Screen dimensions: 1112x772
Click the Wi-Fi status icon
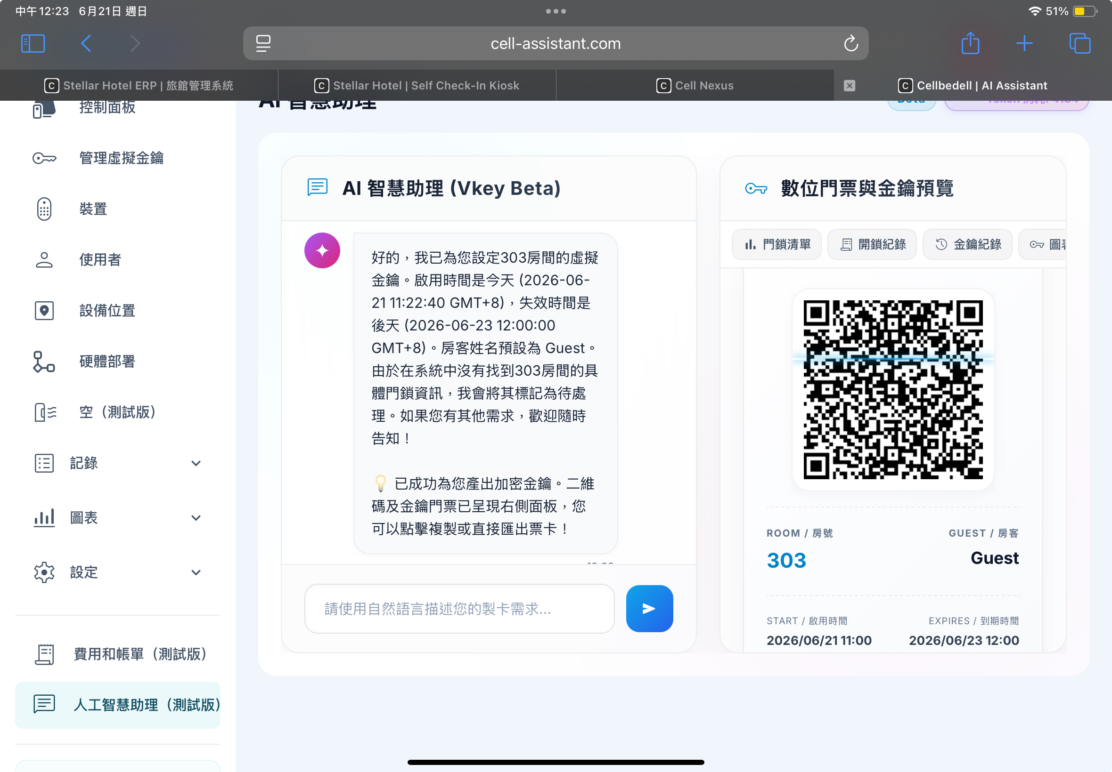click(x=1034, y=11)
